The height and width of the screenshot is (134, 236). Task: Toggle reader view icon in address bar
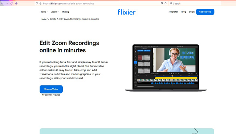click(162, 3)
